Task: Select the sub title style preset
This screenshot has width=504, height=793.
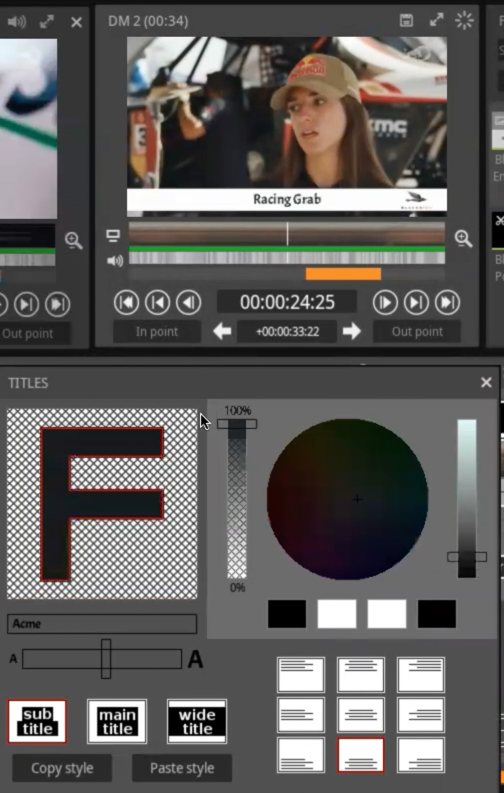Action: coord(37,721)
